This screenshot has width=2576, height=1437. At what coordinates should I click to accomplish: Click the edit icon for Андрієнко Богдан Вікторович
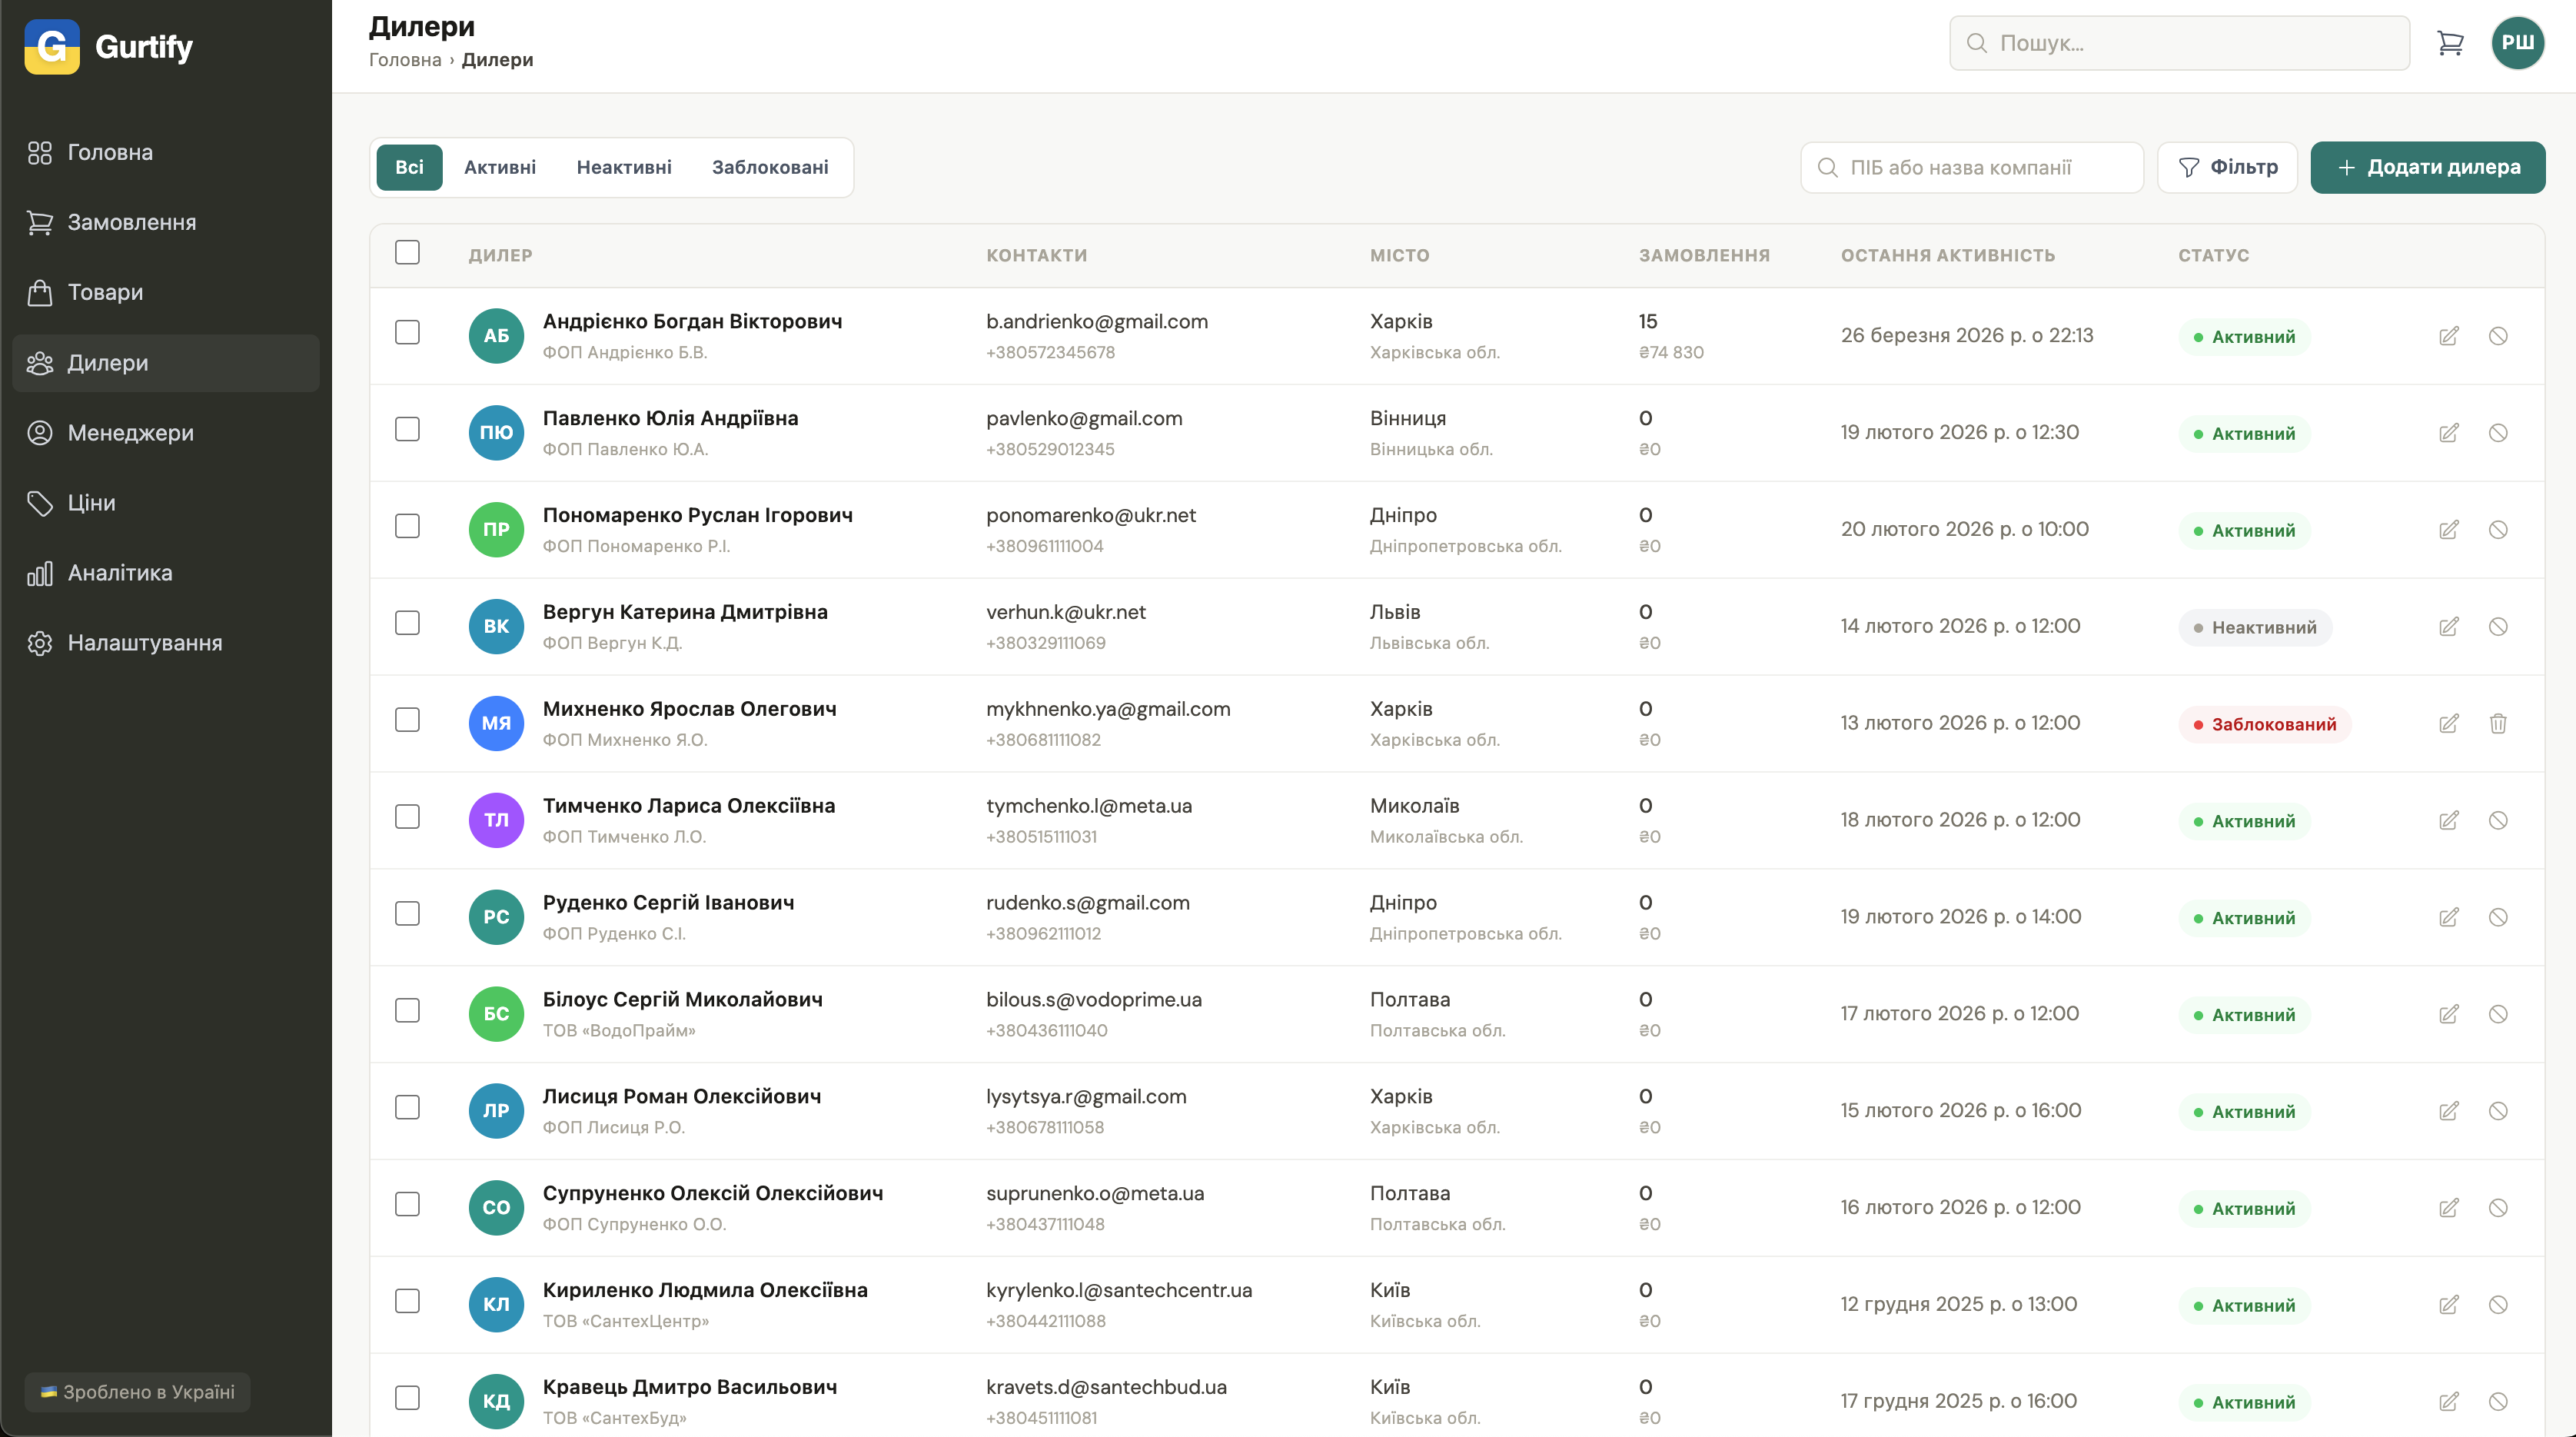[2448, 336]
